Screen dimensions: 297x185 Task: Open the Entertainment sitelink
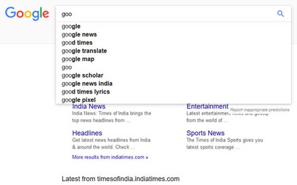coord(207,107)
